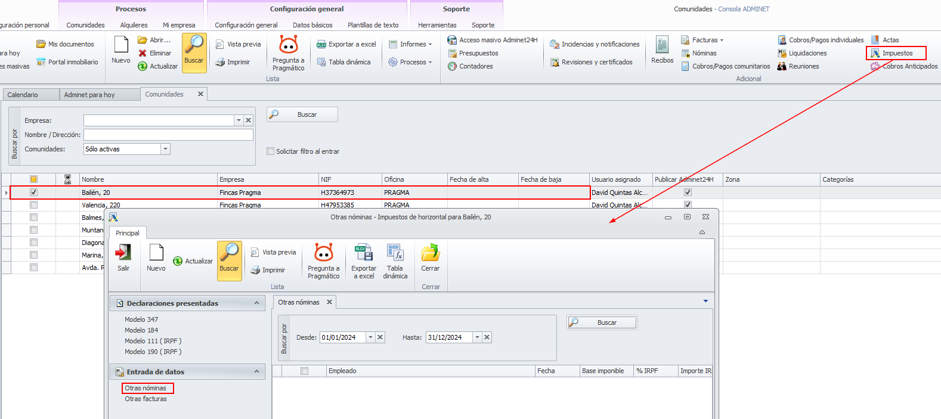Open the Plantillas de texto ribbon tab
The width and height of the screenshot is (941, 419).
click(373, 25)
